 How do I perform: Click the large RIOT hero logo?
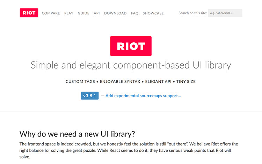click(131, 46)
